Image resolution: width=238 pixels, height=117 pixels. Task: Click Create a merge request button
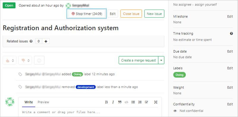click(138, 60)
